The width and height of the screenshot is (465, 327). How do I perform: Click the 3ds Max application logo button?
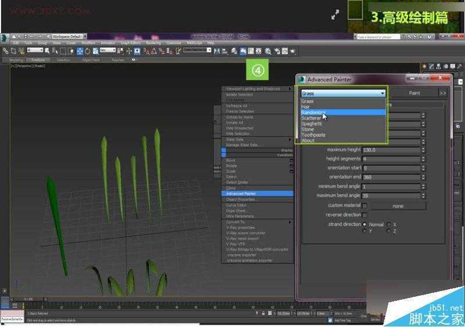pos(5,37)
